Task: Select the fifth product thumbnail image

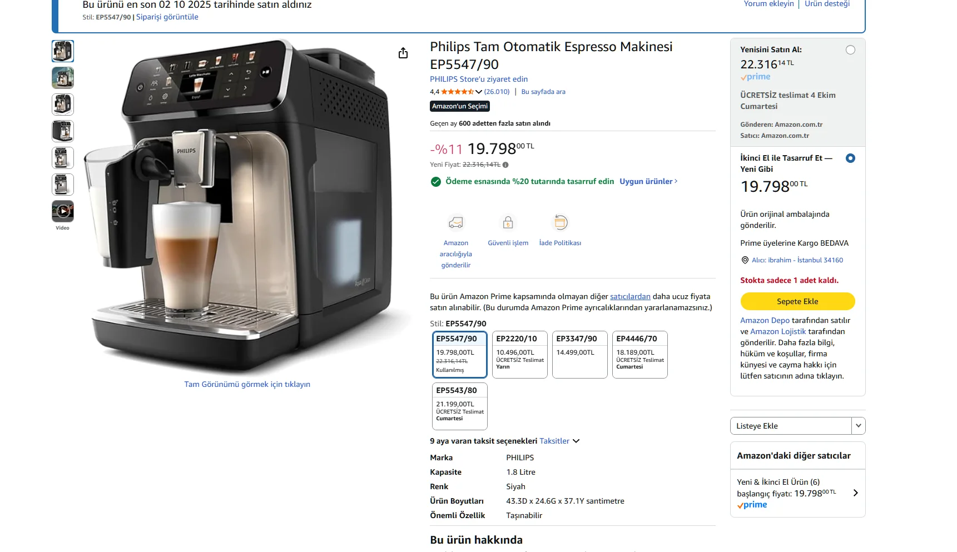Action: [63, 158]
